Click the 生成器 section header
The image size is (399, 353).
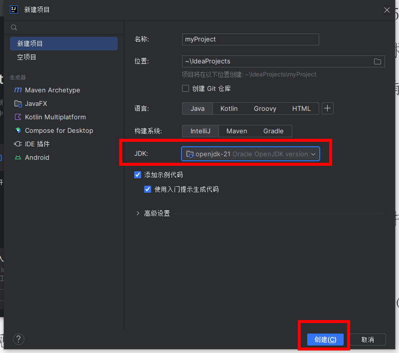tap(18, 77)
